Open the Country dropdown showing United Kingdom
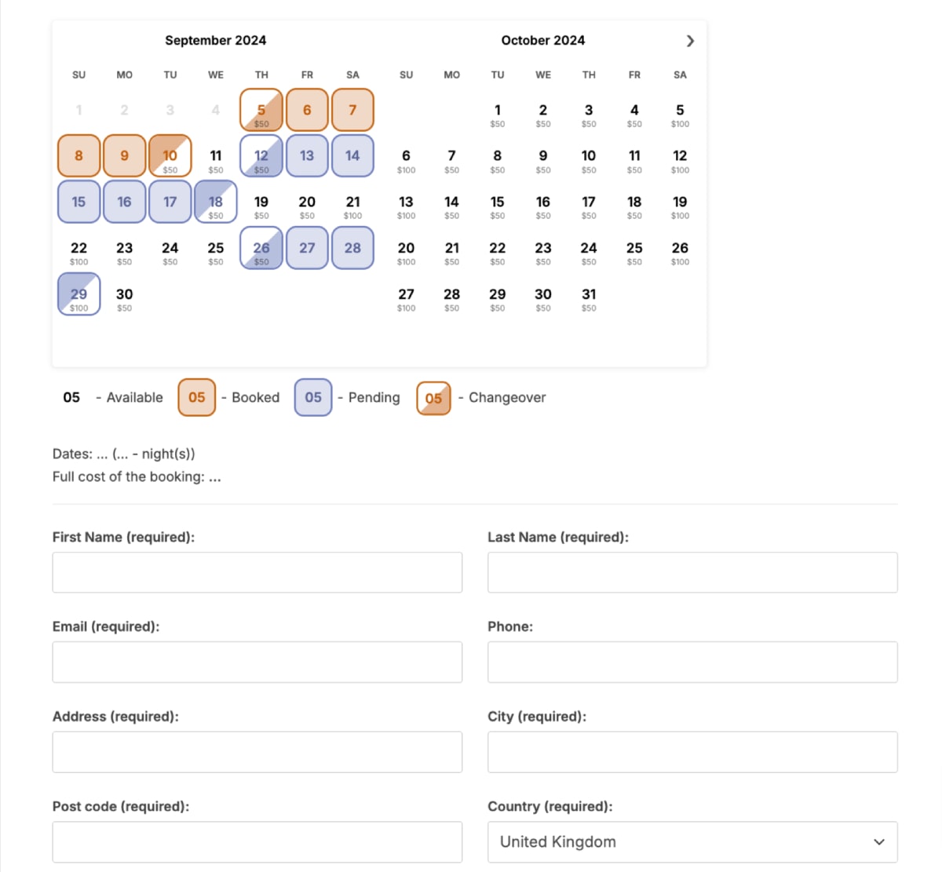The height and width of the screenshot is (872, 942). [x=692, y=841]
